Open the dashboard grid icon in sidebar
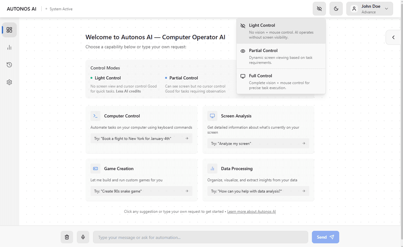 click(9, 30)
